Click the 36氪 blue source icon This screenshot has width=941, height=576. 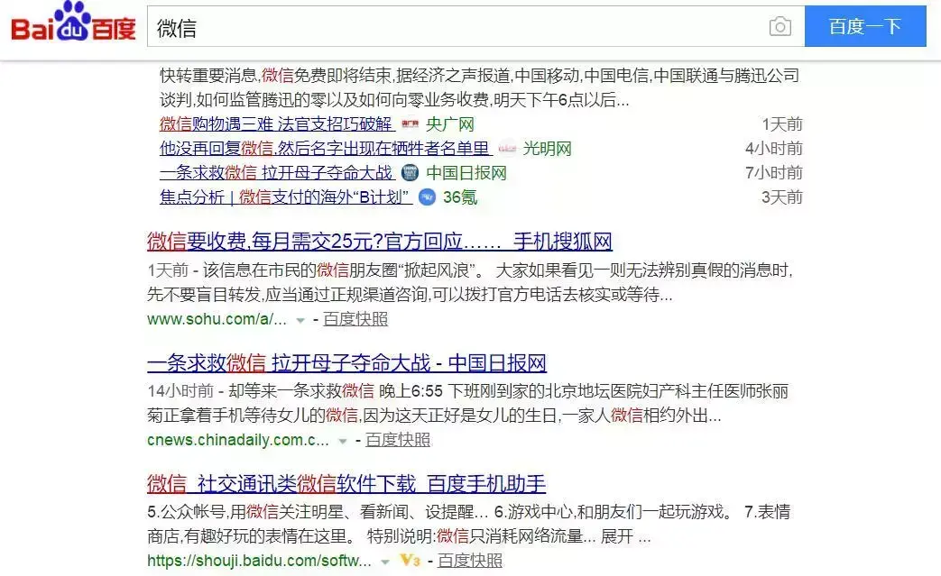427,197
